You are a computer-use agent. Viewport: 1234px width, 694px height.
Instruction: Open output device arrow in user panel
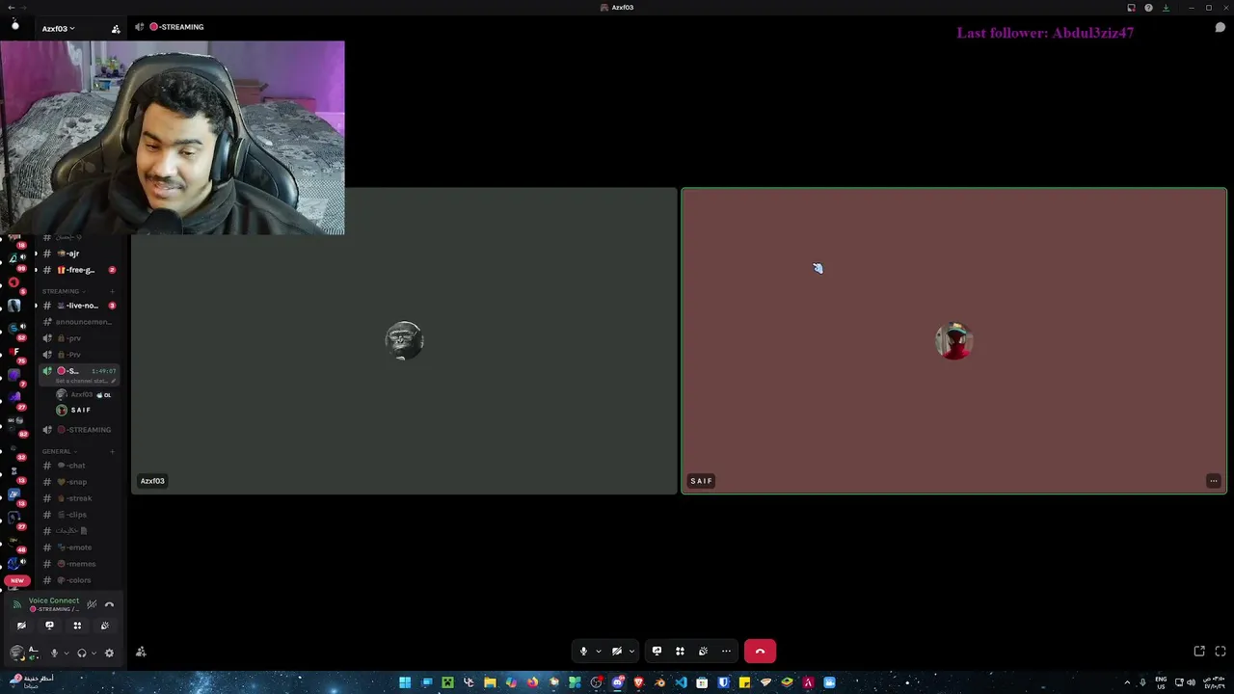94,653
